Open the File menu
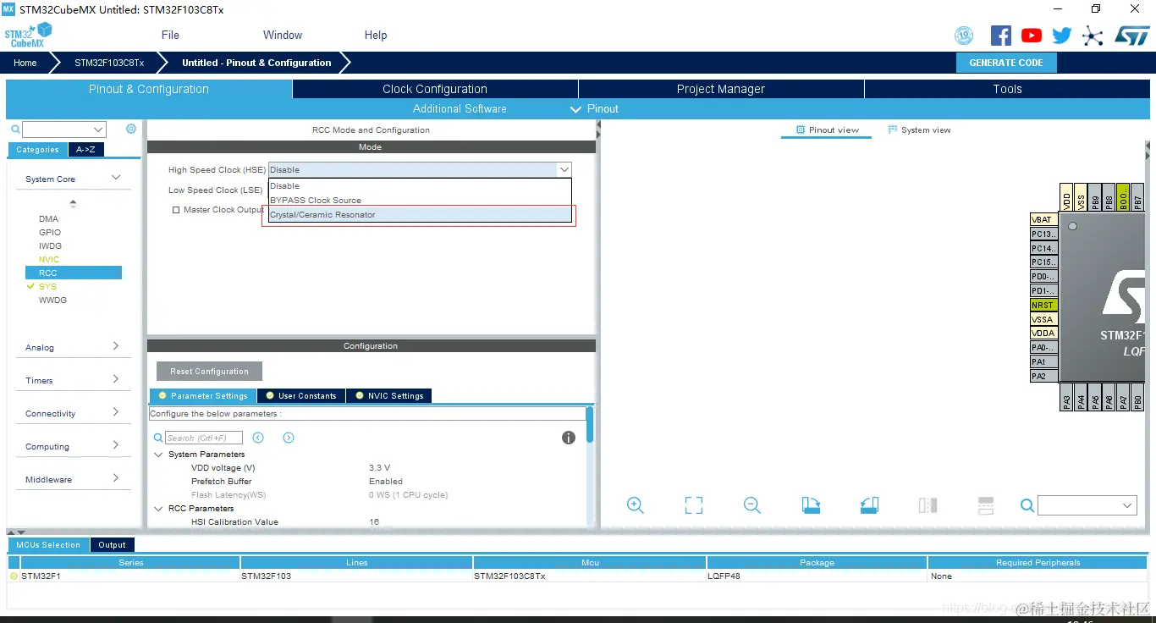The height and width of the screenshot is (623, 1156). click(170, 36)
